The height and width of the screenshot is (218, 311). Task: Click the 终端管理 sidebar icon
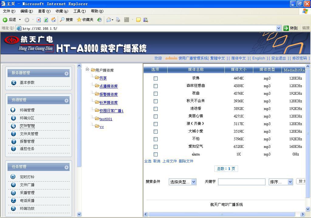(x=13, y=110)
